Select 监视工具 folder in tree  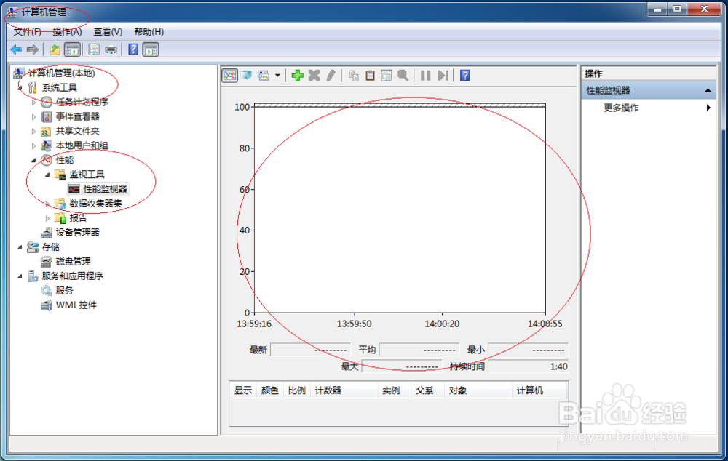click(x=87, y=175)
